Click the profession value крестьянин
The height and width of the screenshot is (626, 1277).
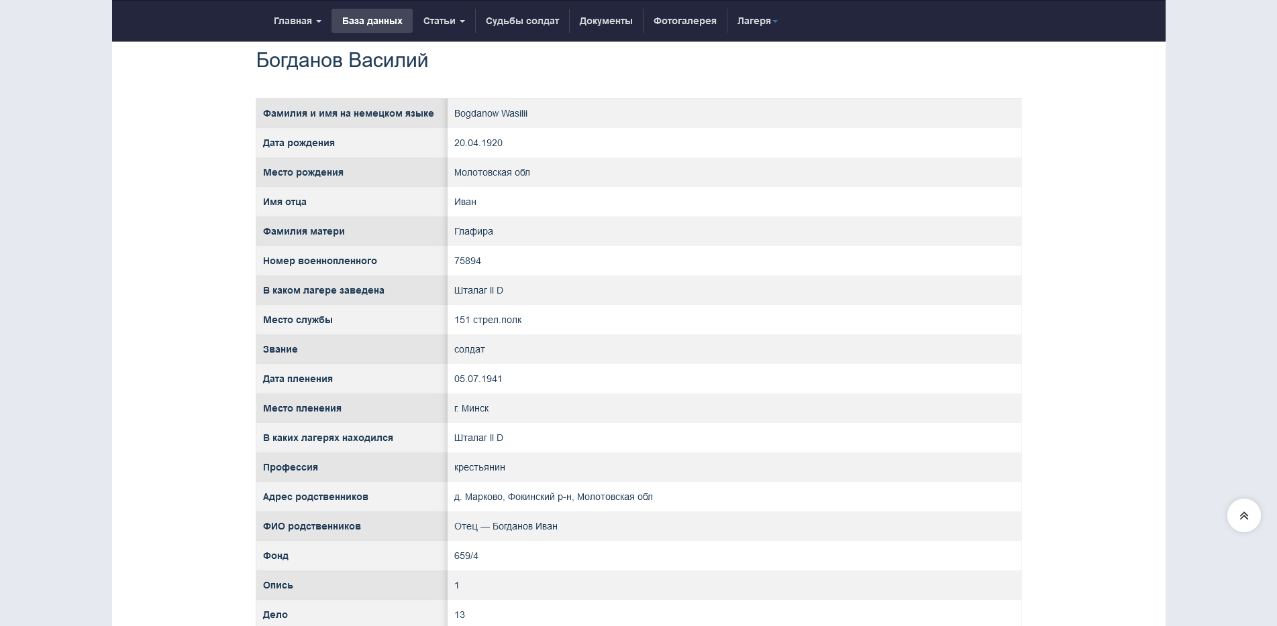(x=479, y=467)
